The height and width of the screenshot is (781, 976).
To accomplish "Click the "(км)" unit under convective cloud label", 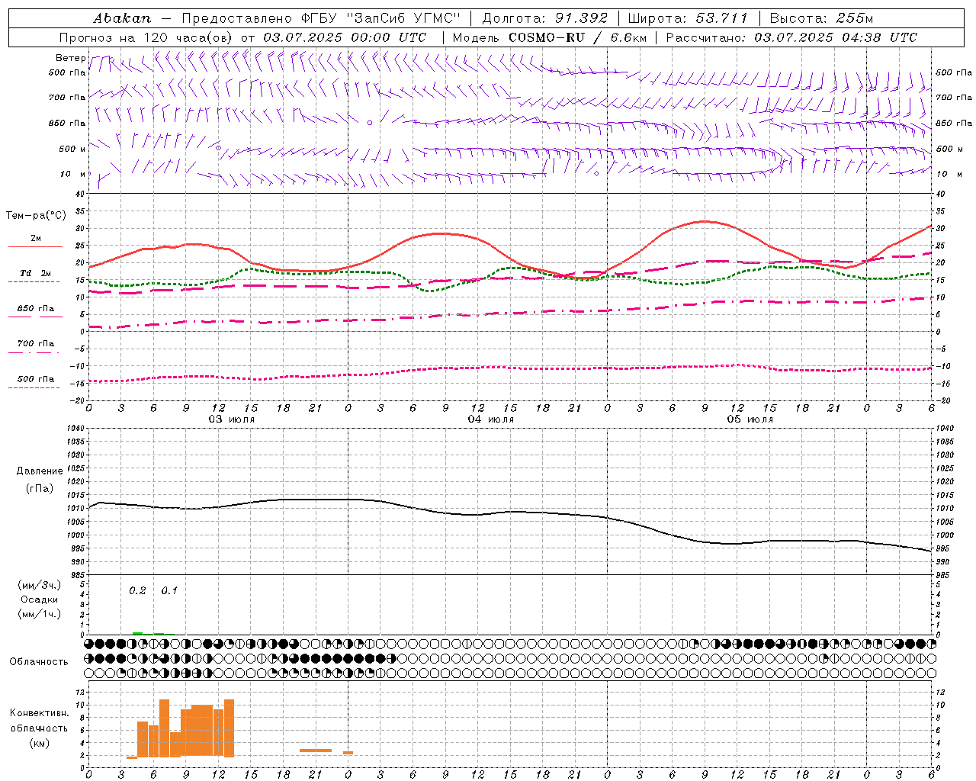I will (39, 743).
